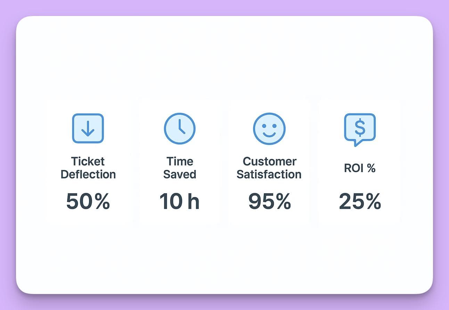Select the 50% ticket deflection value
Viewport: 449px width, 310px height.
pyautogui.click(x=88, y=201)
